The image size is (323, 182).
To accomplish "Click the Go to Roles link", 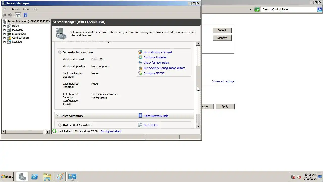I will point(150,125).
